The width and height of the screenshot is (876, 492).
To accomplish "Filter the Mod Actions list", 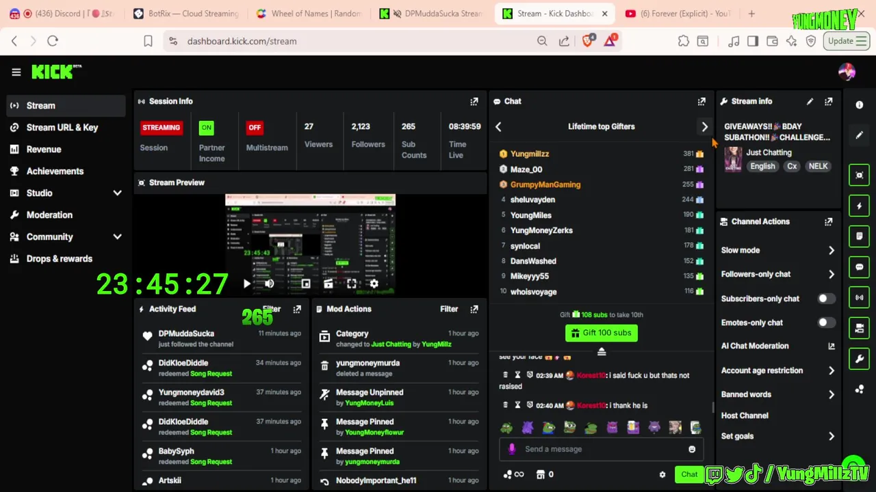I will click(449, 309).
